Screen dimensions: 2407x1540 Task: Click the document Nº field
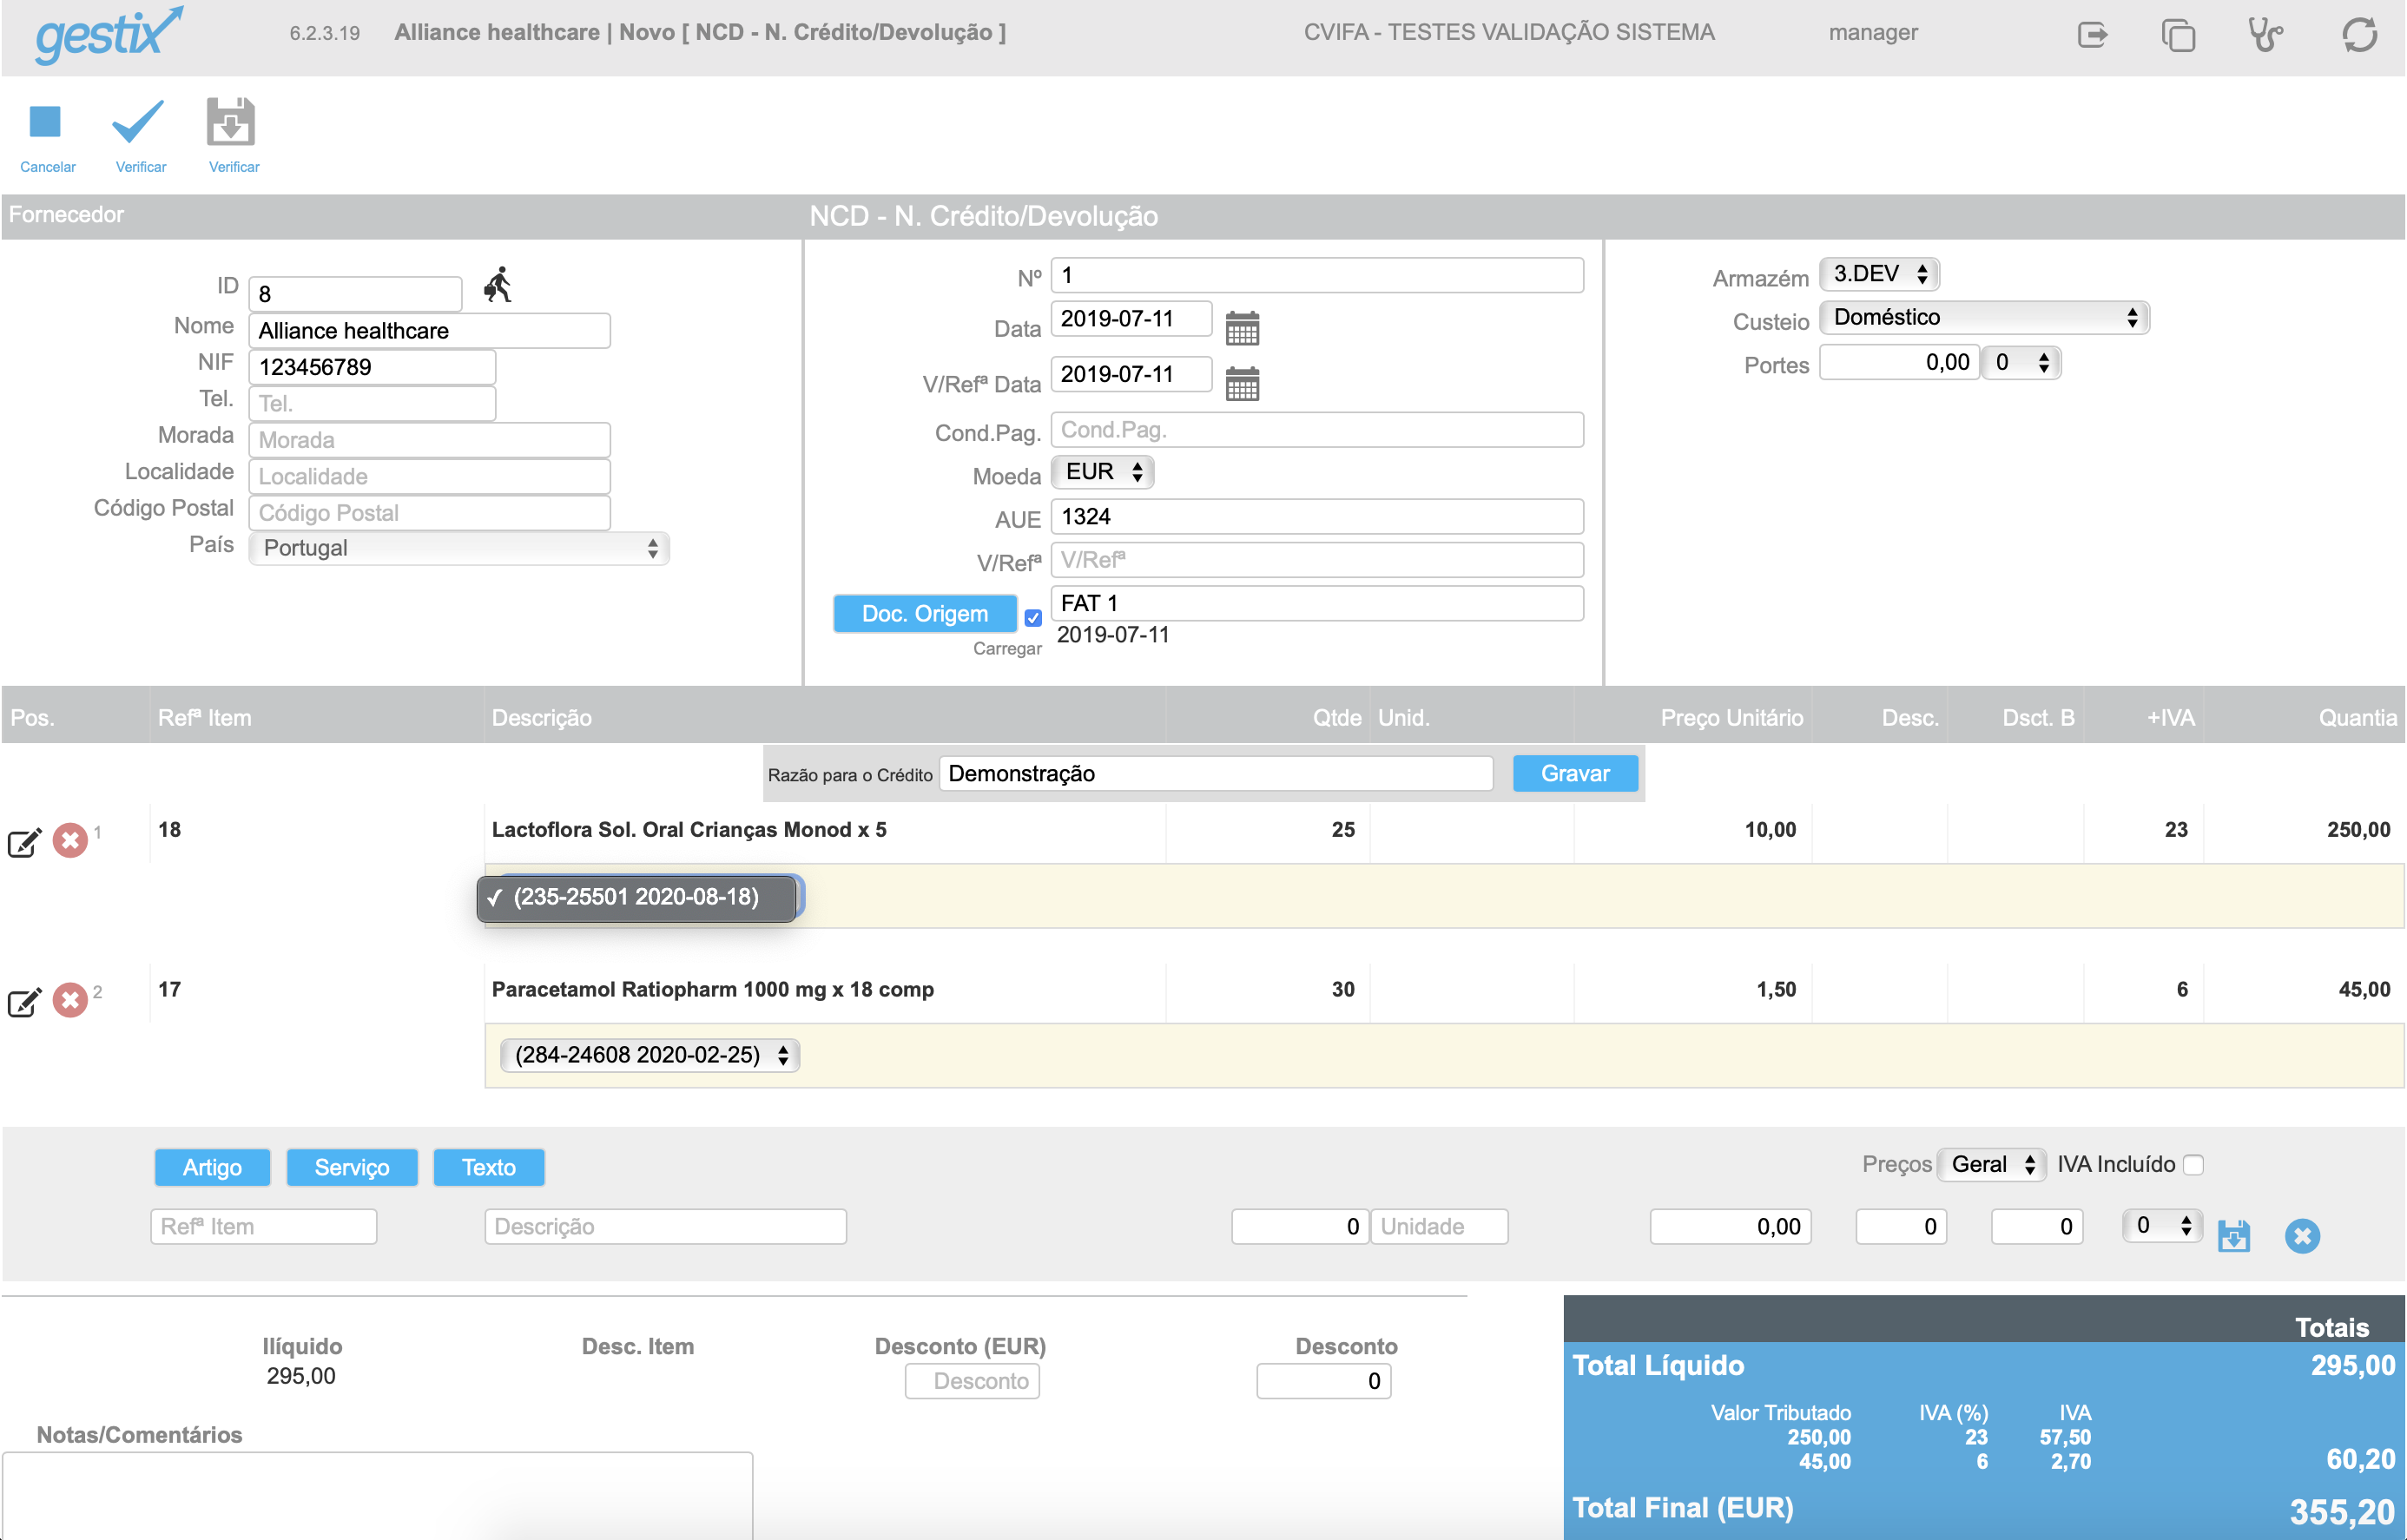(1318, 275)
